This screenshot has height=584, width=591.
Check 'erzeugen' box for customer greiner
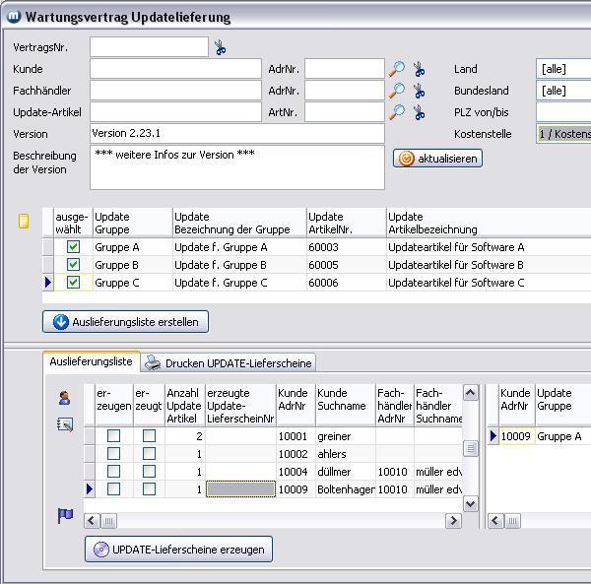click(113, 436)
